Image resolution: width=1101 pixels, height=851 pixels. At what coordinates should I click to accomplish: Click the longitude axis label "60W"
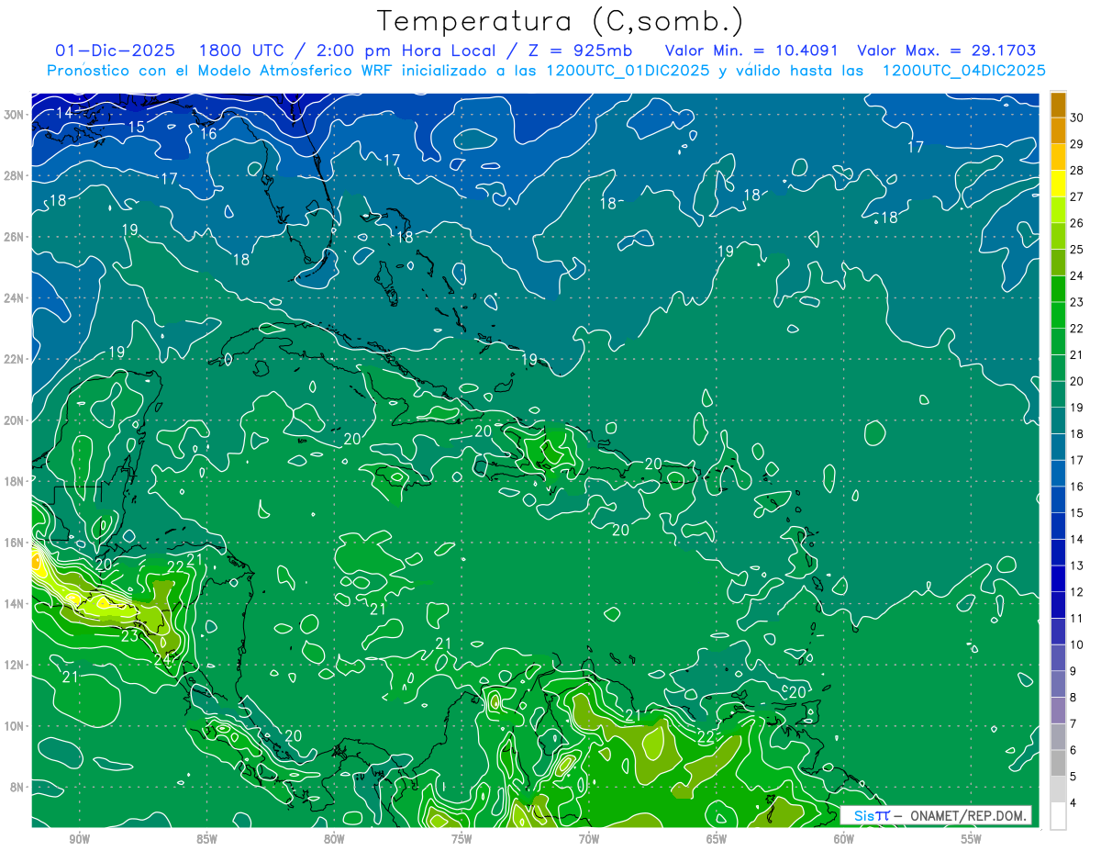[x=844, y=839]
